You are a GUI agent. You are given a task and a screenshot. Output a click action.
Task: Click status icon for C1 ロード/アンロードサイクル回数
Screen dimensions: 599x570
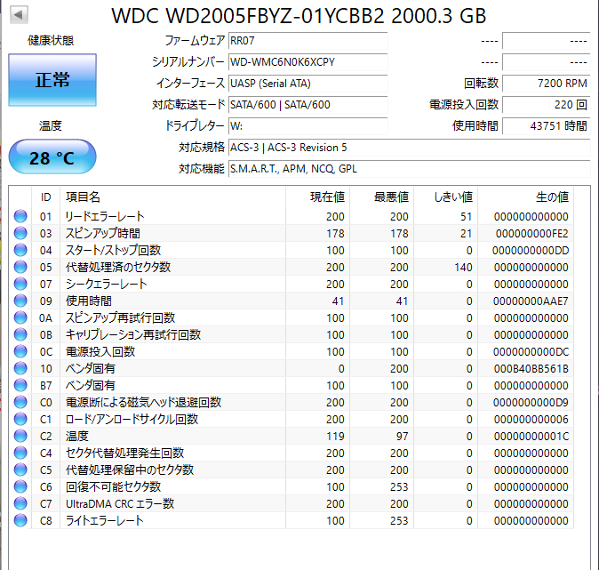point(20,419)
